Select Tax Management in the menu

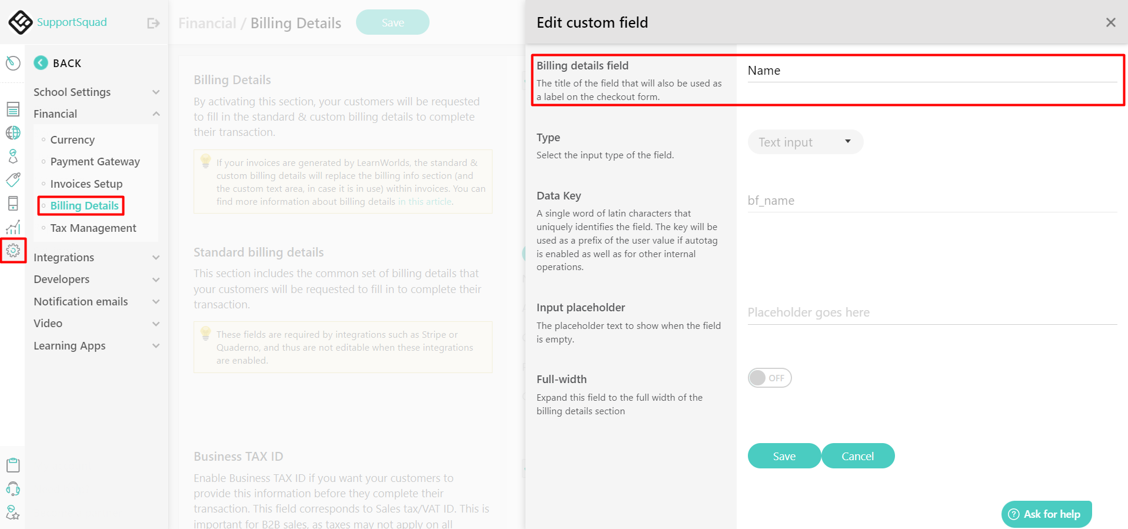coord(92,228)
